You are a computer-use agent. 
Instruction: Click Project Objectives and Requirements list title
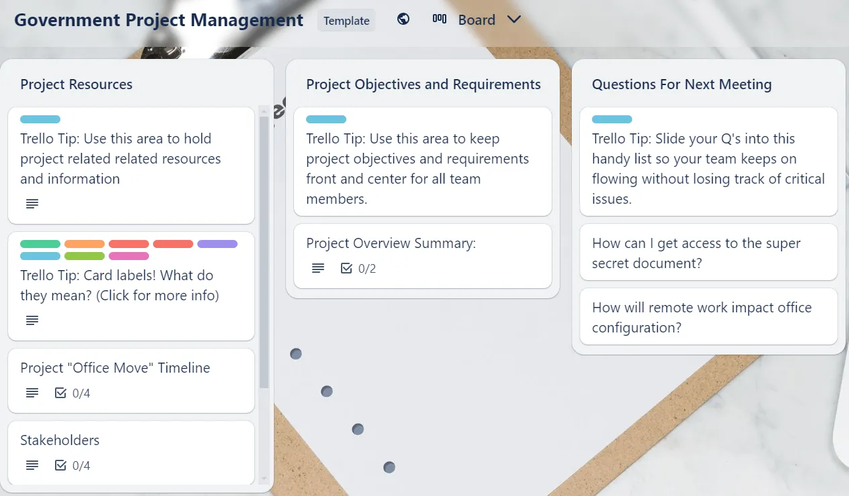[x=423, y=84]
